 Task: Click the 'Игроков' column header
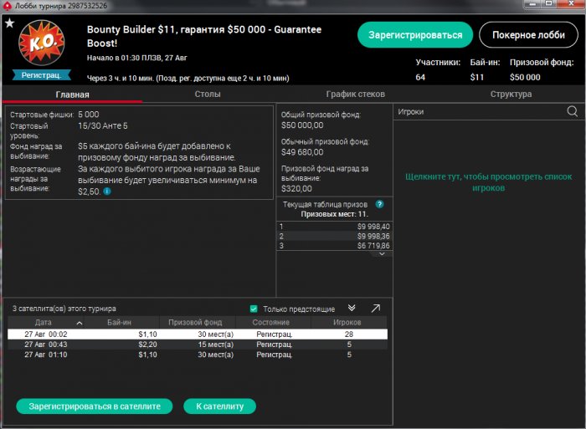tap(347, 323)
